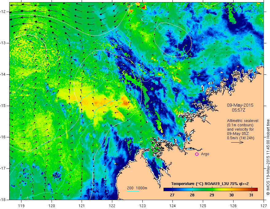Click the dark red end of temperature scale

pos(256,190)
